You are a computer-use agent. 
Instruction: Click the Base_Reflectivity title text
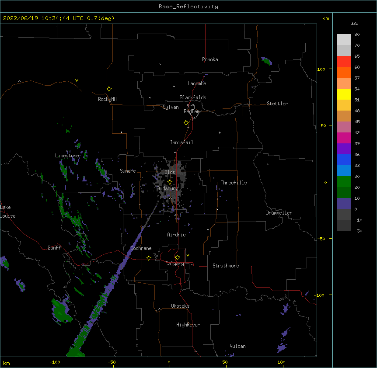pos(188,7)
